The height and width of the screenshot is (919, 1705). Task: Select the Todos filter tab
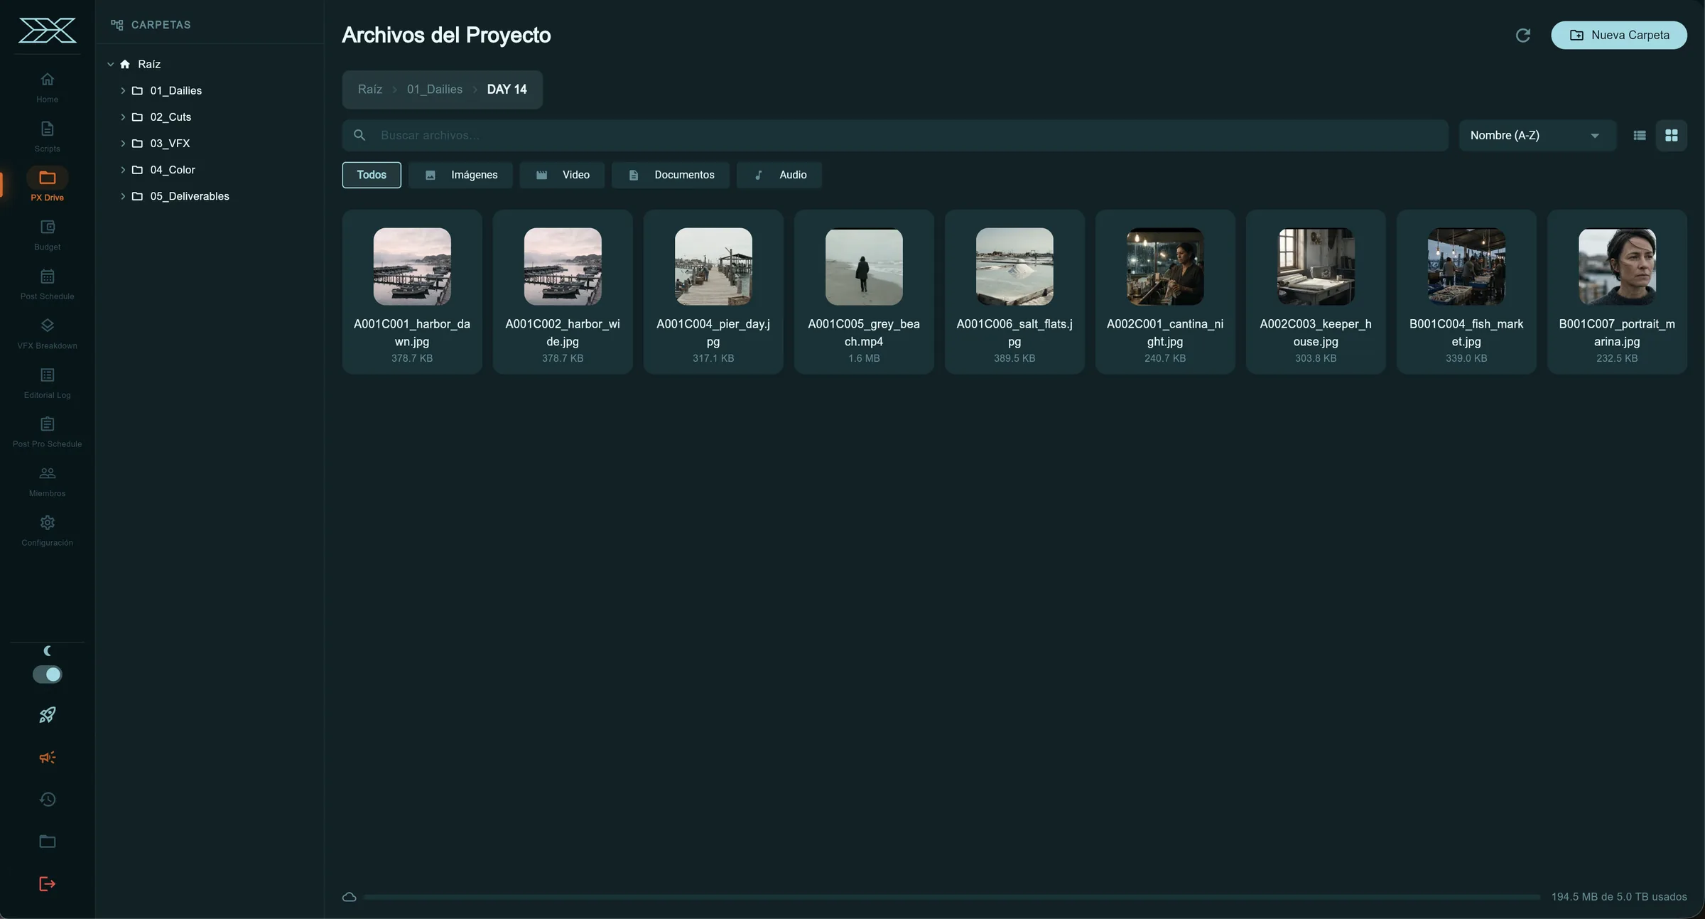tap(372, 175)
